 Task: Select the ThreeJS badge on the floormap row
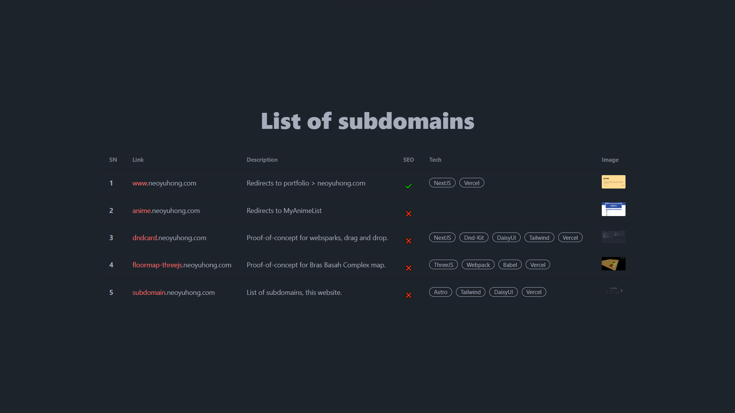pos(443,264)
